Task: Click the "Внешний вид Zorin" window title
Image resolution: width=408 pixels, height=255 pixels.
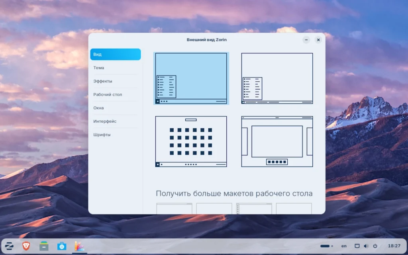Action: click(207, 40)
